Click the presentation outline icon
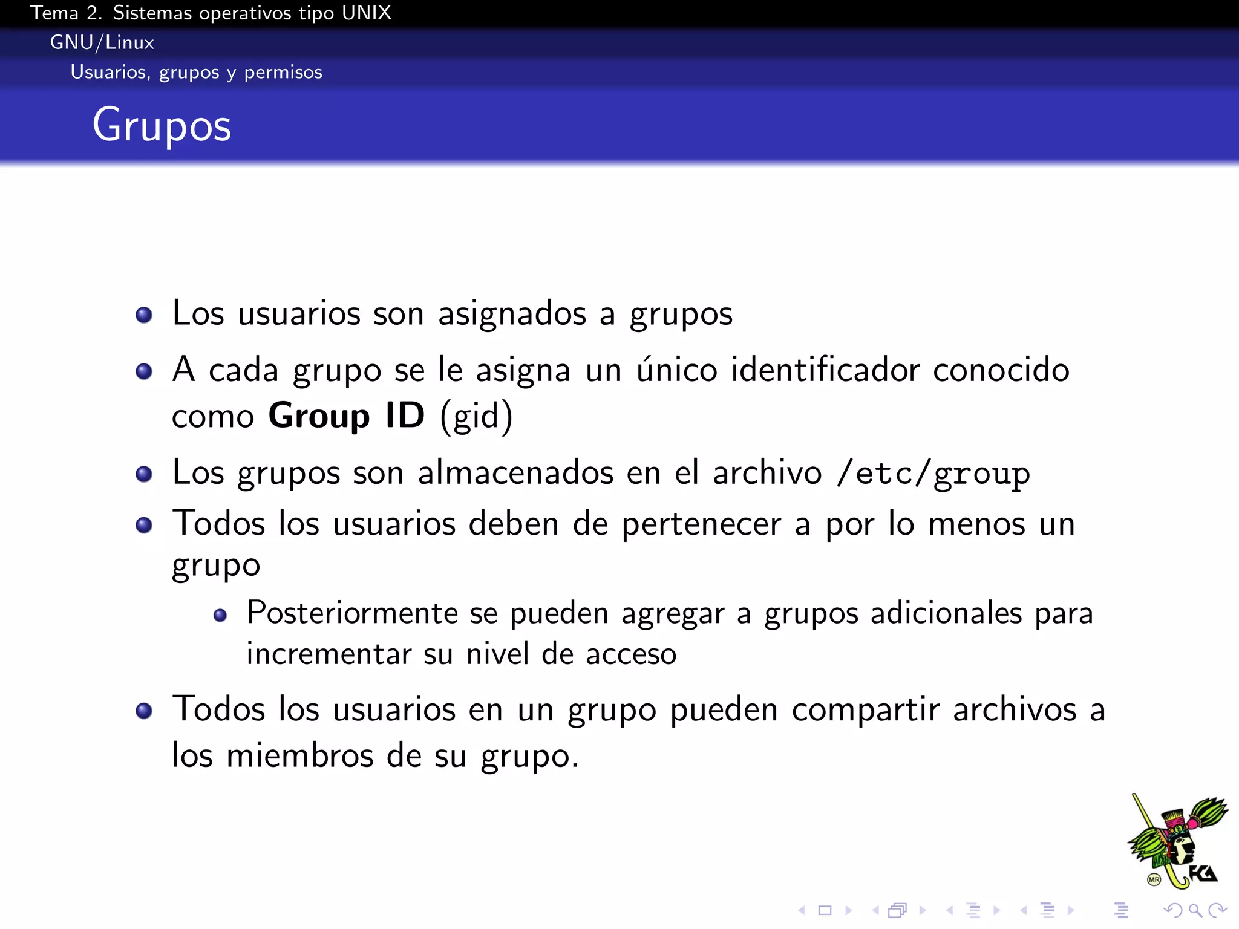 click(1121, 910)
